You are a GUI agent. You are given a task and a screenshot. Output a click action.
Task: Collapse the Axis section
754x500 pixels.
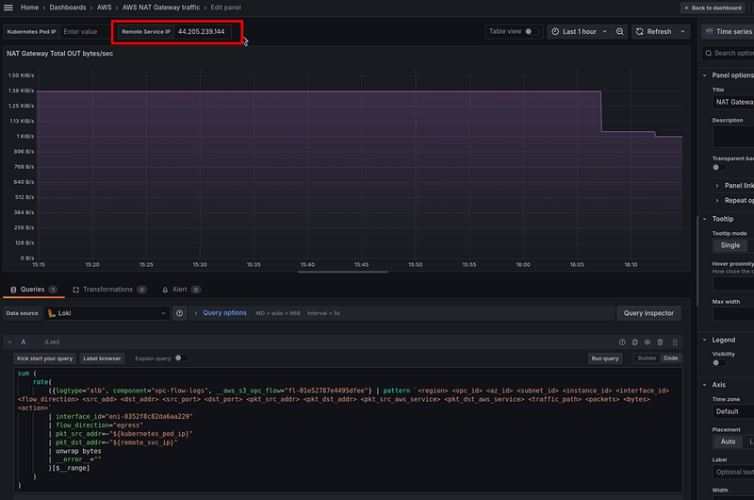(704, 385)
